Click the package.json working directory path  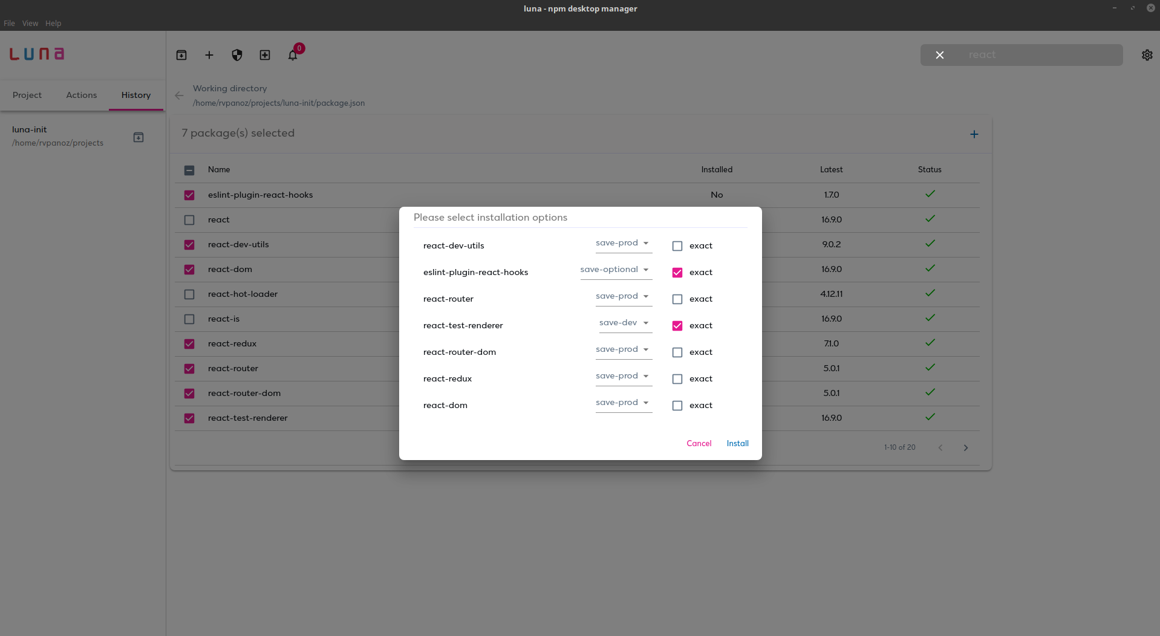[x=279, y=103]
